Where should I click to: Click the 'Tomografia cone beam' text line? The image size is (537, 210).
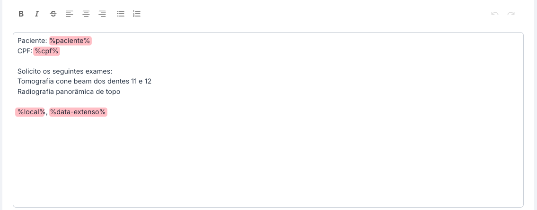click(x=84, y=81)
